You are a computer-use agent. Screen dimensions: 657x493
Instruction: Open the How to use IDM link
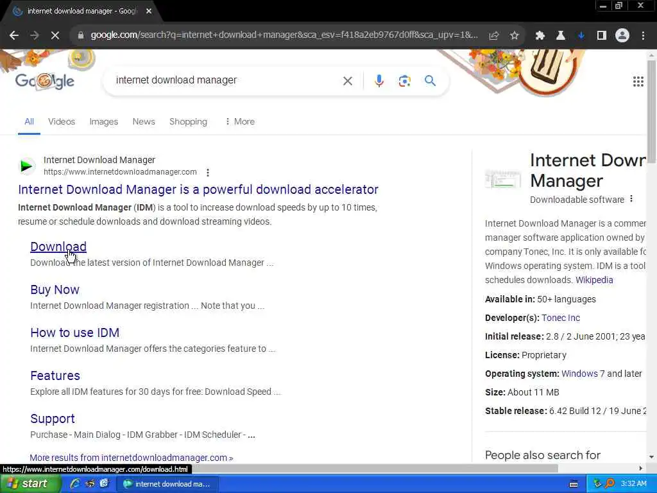click(x=75, y=333)
